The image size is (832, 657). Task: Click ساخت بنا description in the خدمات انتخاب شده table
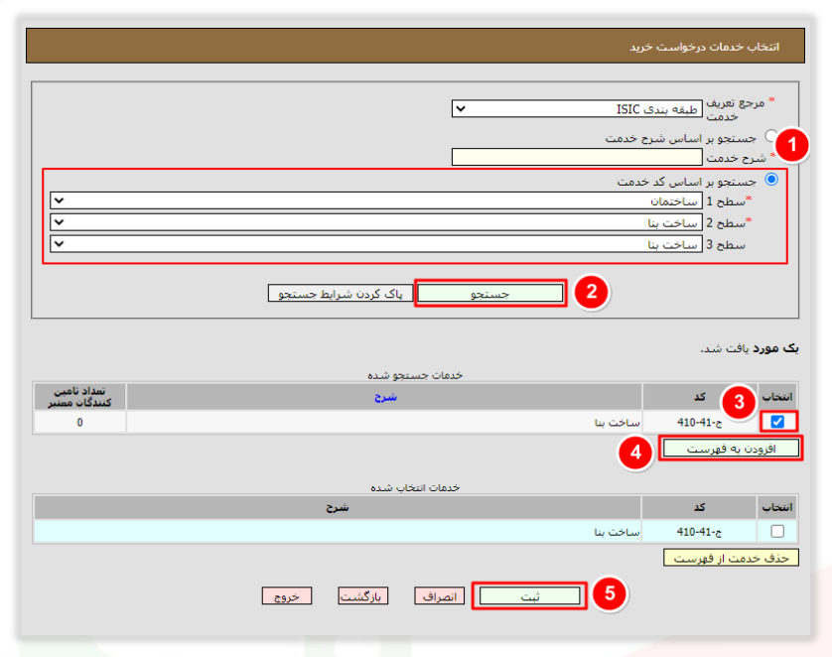[x=617, y=531]
